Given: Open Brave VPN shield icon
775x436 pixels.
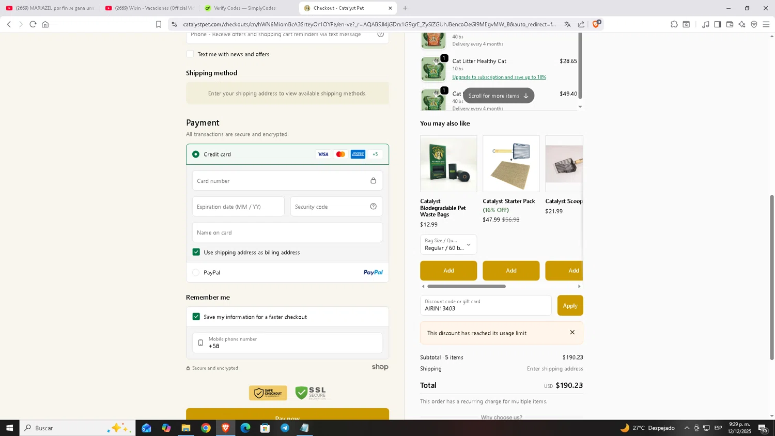Looking at the screenshot, I should pyautogui.click(x=754, y=24).
